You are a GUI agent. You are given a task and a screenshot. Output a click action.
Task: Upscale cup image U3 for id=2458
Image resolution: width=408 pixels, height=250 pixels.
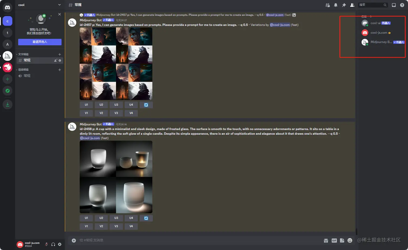[116, 218]
